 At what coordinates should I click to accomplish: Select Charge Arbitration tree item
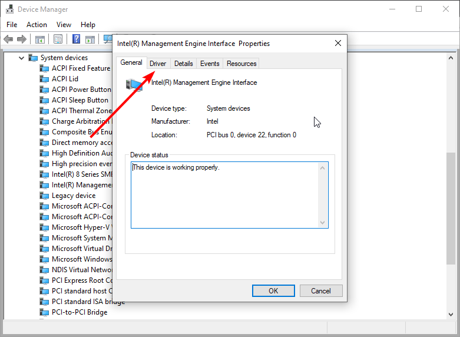[81, 121]
